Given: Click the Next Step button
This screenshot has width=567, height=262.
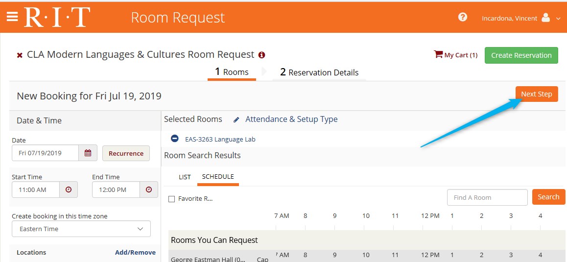Looking at the screenshot, I should (x=537, y=94).
